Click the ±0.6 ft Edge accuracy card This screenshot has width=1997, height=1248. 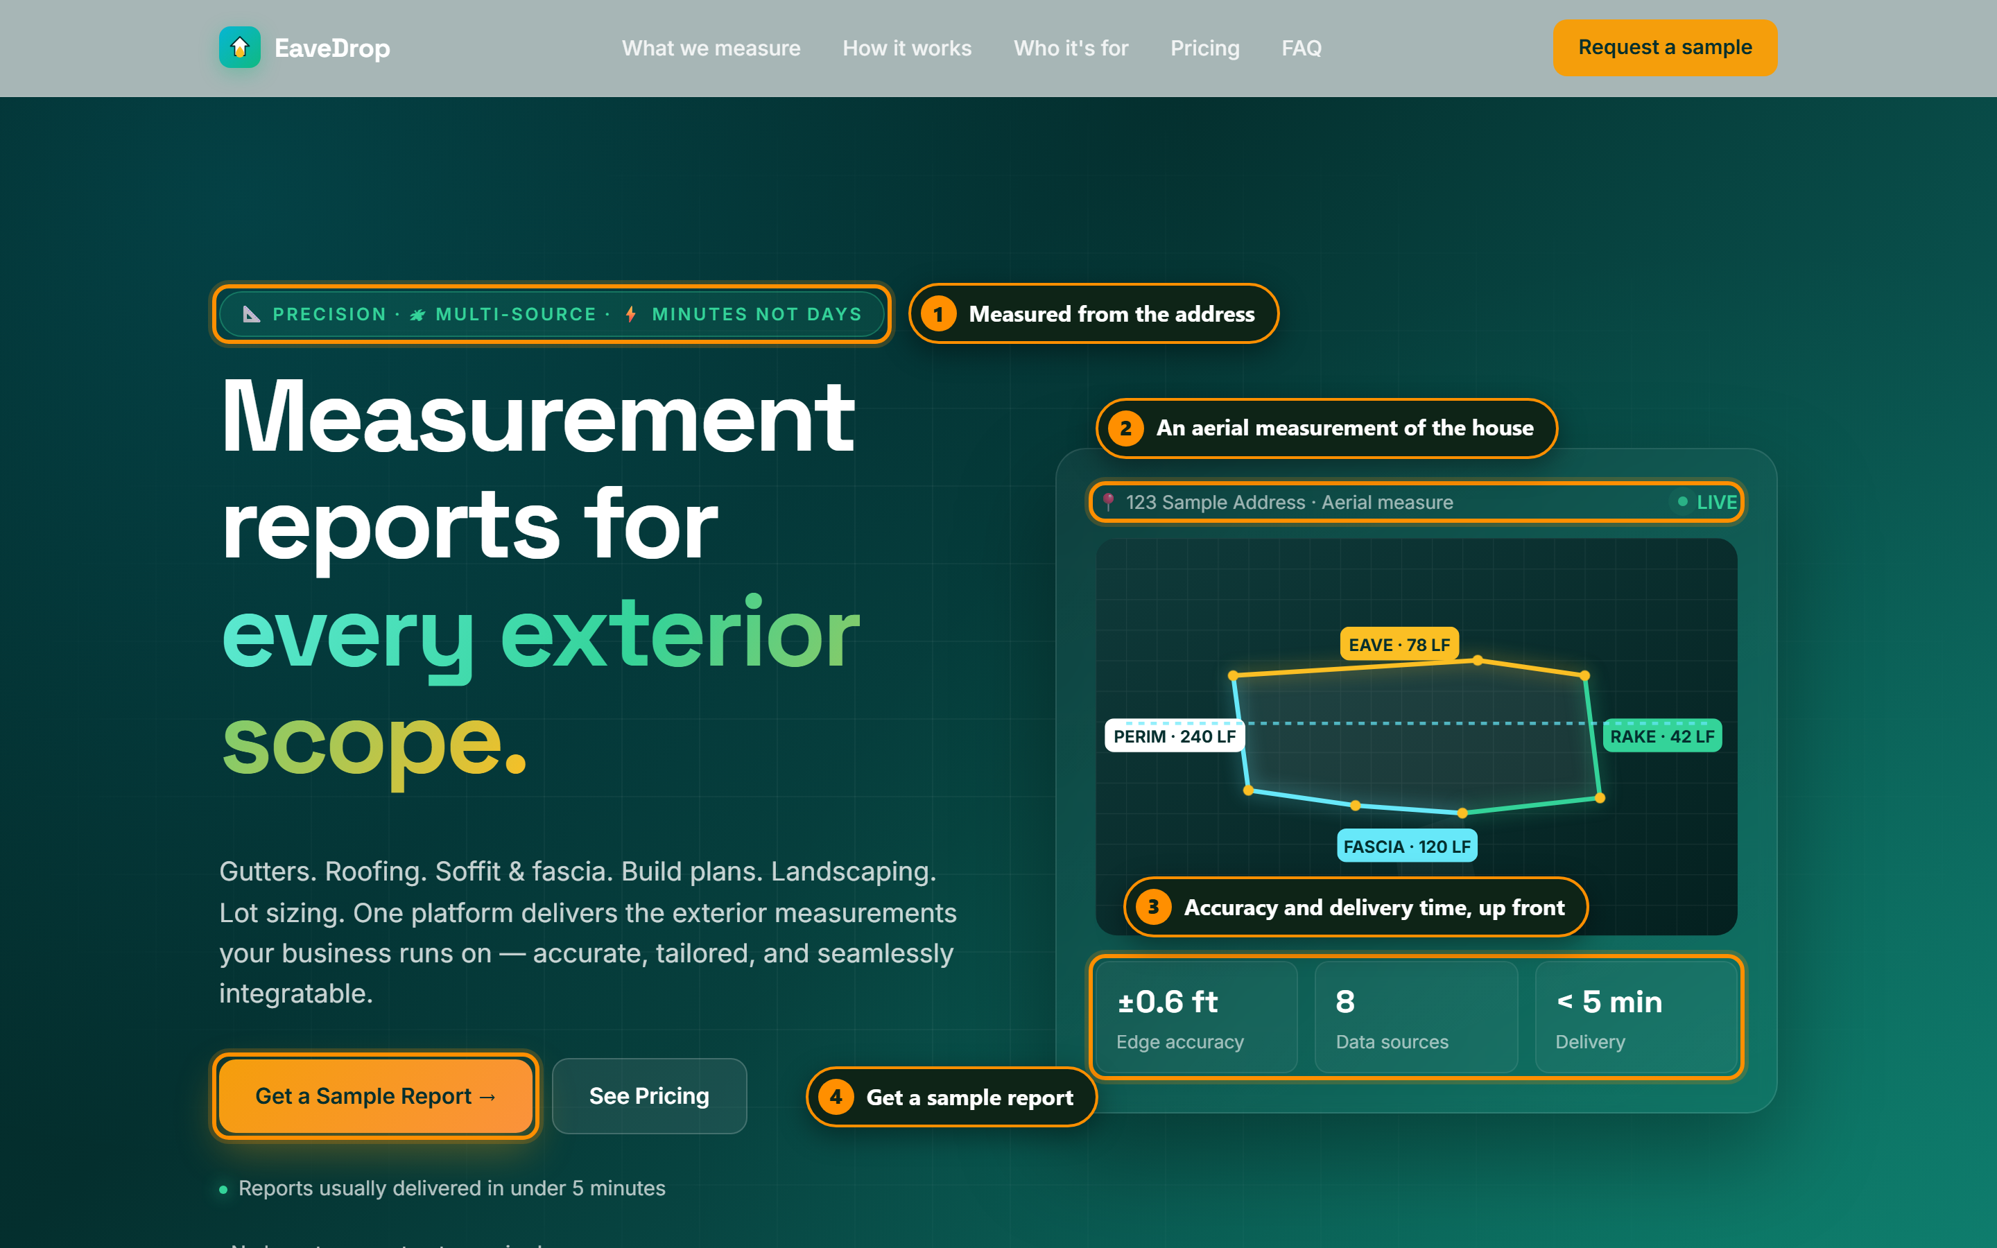click(1195, 1017)
